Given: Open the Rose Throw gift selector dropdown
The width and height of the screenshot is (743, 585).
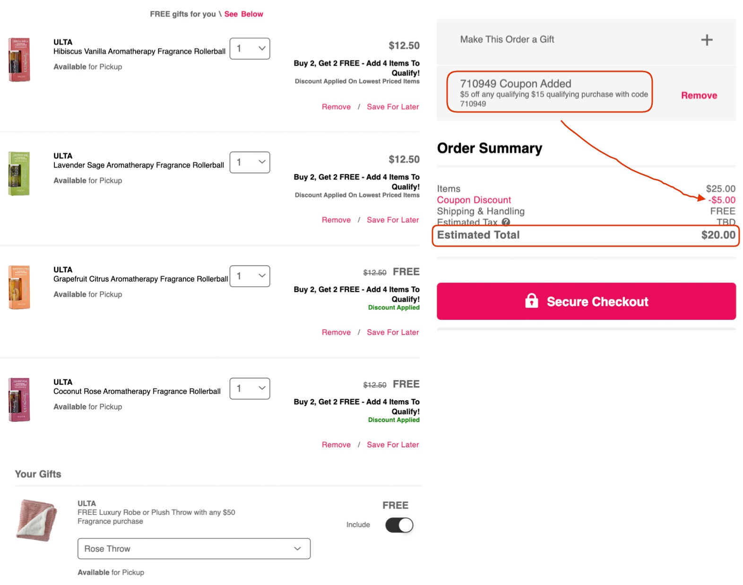Looking at the screenshot, I should point(194,549).
